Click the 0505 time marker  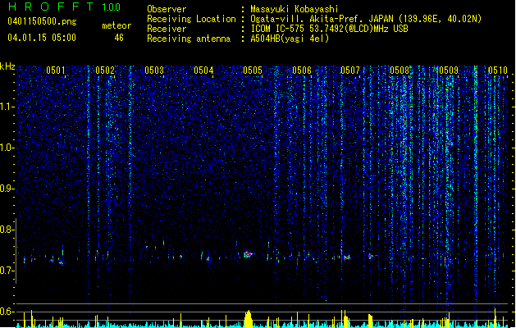click(253, 71)
